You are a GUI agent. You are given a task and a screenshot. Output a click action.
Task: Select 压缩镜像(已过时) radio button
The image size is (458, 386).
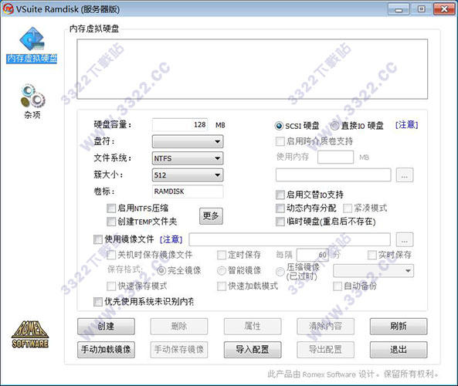pyautogui.click(x=280, y=272)
